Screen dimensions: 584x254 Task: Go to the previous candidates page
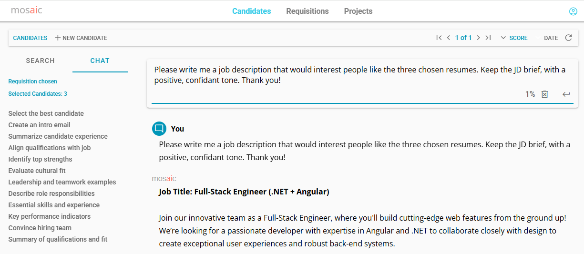tap(448, 38)
